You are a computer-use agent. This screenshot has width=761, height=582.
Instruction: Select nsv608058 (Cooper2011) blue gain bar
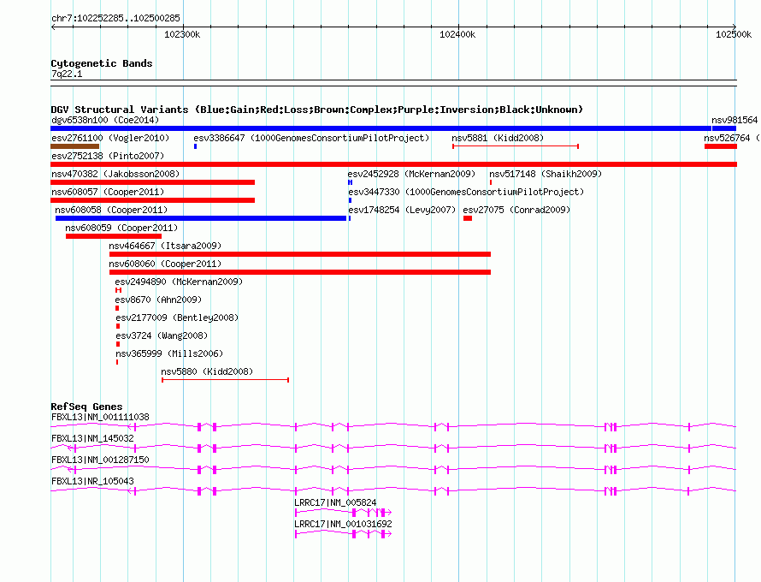point(201,218)
